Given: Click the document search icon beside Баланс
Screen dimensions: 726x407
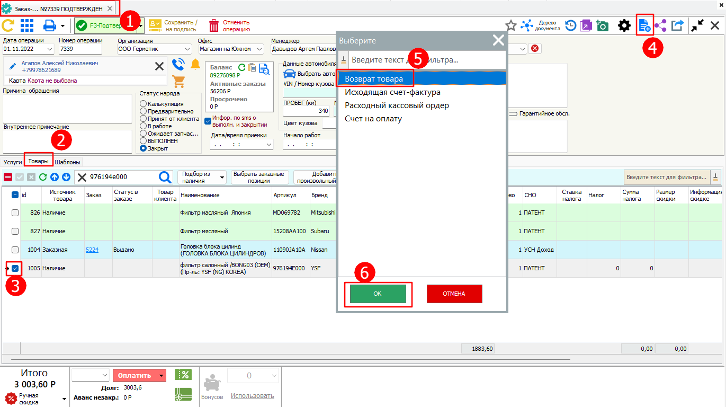Looking at the screenshot, I should click(x=264, y=68).
